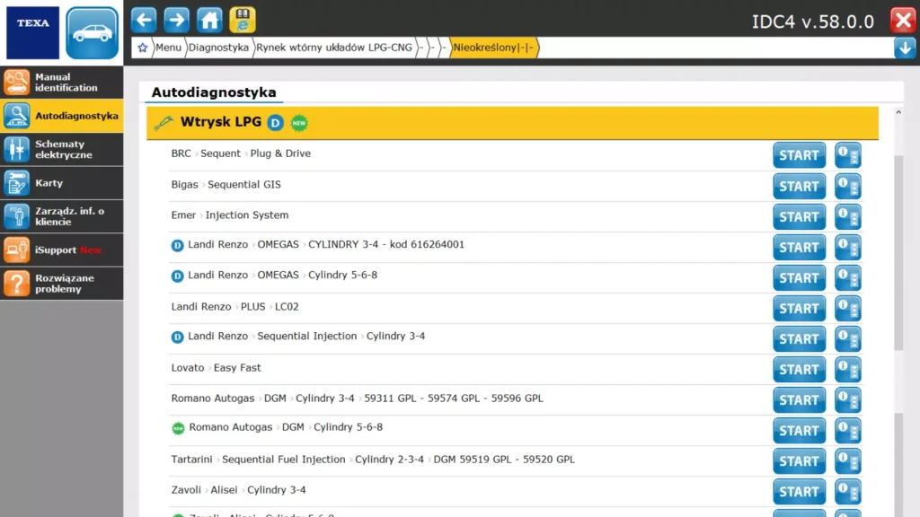Click the vertical scrollbar in list

(898, 251)
